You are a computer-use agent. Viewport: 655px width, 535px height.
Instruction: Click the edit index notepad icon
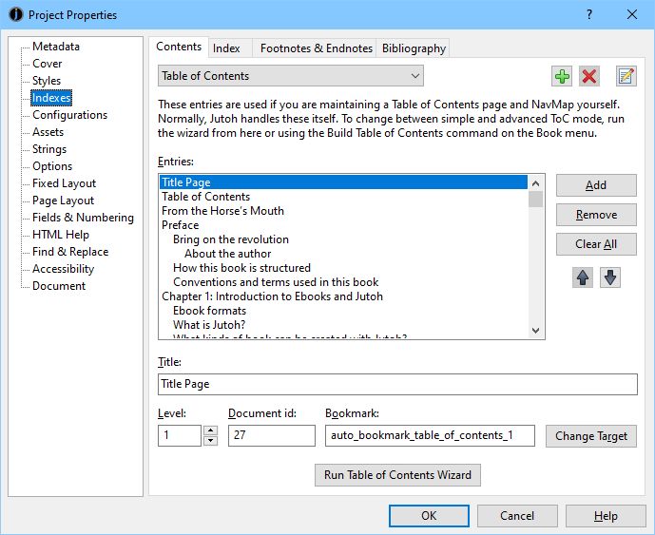coord(626,76)
